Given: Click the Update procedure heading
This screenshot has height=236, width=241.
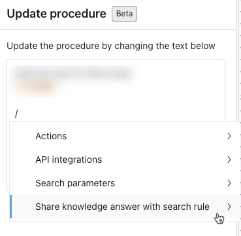Looking at the screenshot, I should 57,14.
